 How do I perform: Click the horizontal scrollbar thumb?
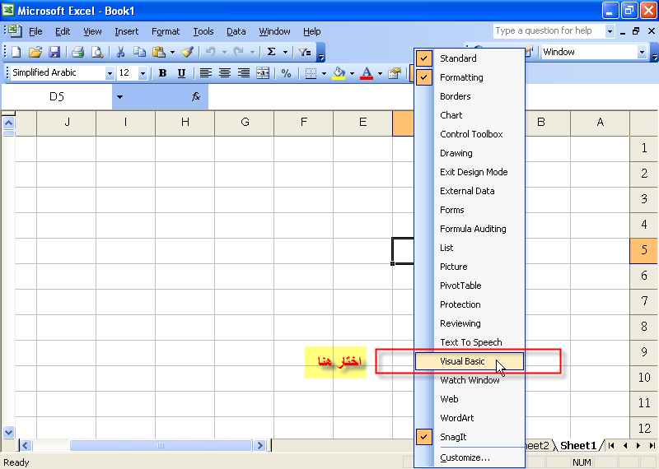tap(161, 445)
